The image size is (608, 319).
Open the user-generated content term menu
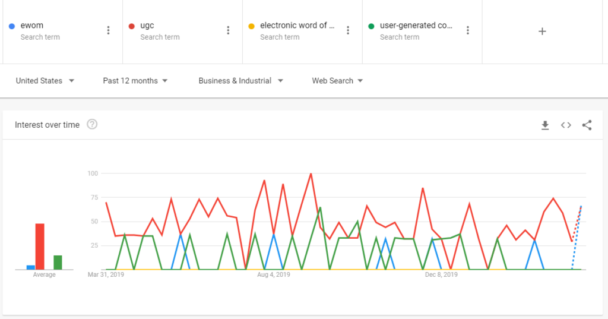[x=468, y=30]
